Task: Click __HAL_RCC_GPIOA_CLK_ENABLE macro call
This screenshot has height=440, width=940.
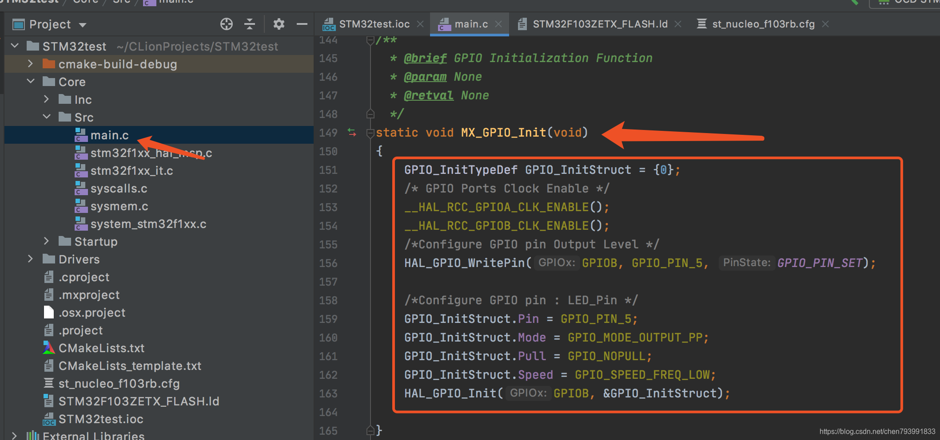Action: (x=496, y=207)
